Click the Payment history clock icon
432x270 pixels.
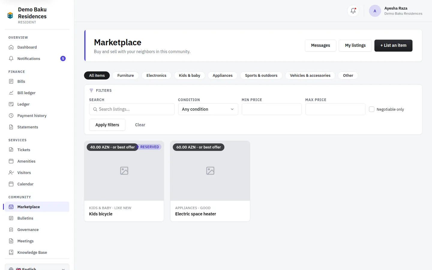(11, 115)
